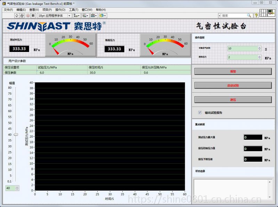278x207 pixels.
Task: Click the 时间/S x-axis label
Action: pos(109,199)
